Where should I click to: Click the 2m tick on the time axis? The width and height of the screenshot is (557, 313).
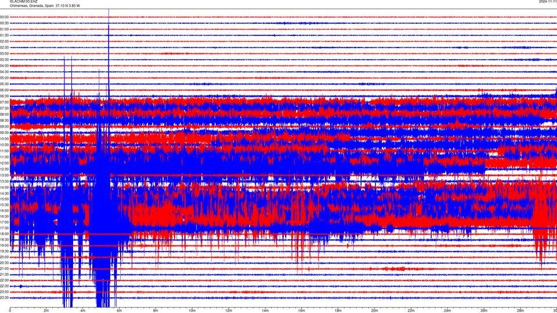click(x=46, y=311)
